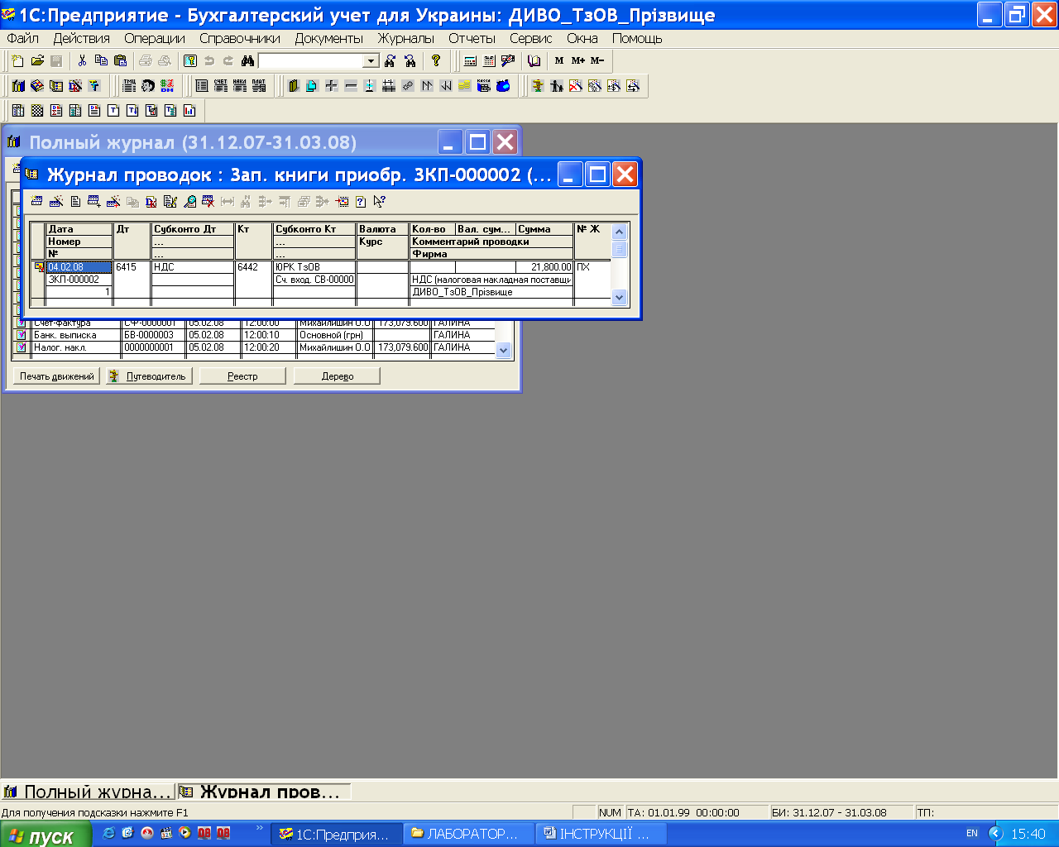Open the Документы menu
Screen dimensions: 1059x847
329,38
